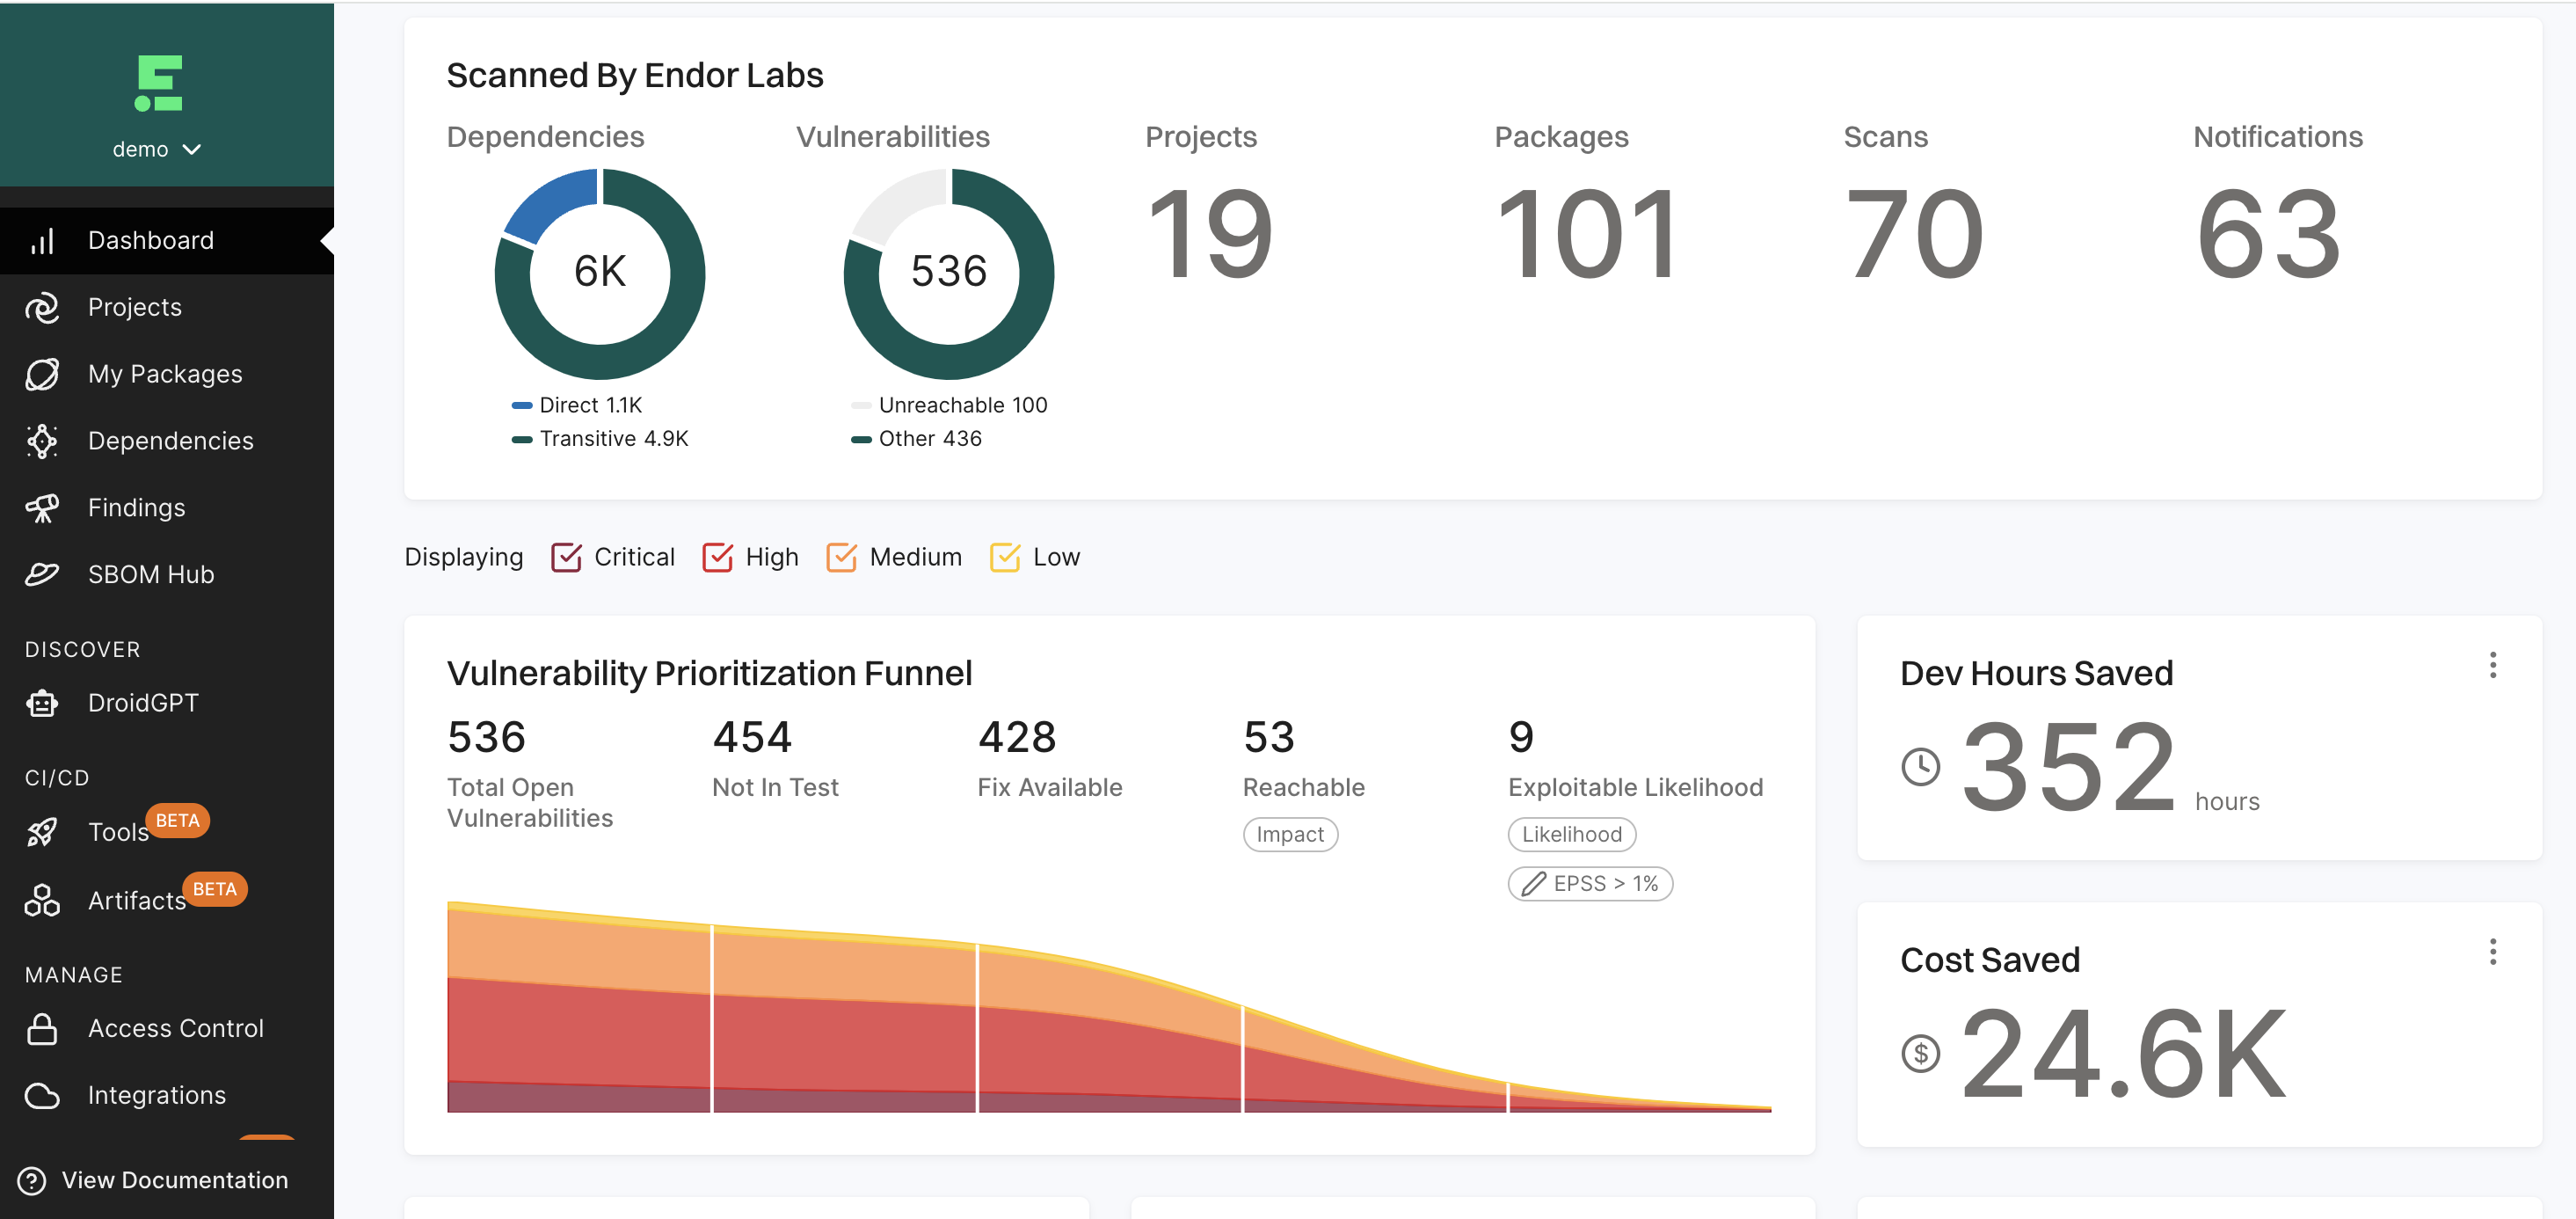Select SBOM Hub in sidebar
The height and width of the screenshot is (1219, 2576).
coord(167,574)
